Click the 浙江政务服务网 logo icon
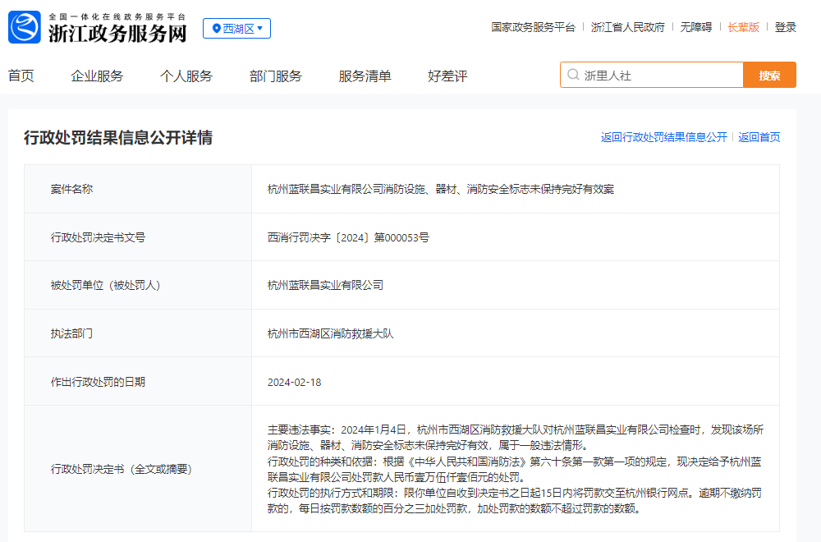Screen dimensions: 821x542 (x=25, y=27)
